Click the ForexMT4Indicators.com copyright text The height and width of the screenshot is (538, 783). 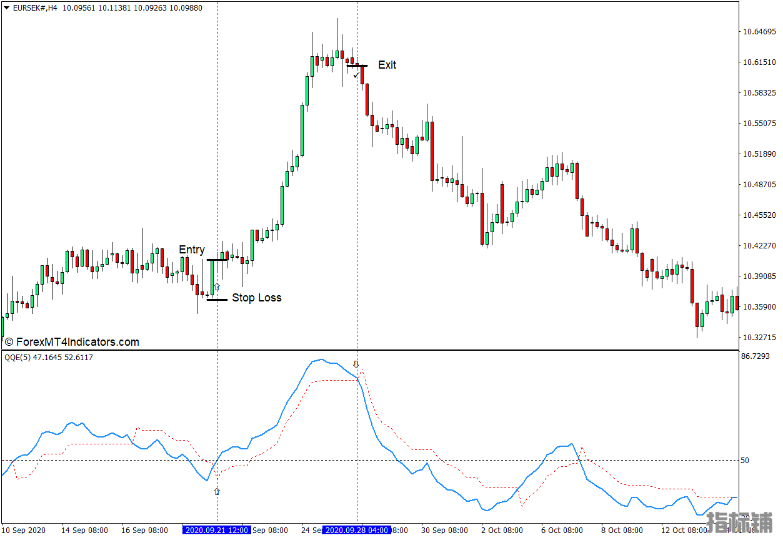[x=72, y=342]
